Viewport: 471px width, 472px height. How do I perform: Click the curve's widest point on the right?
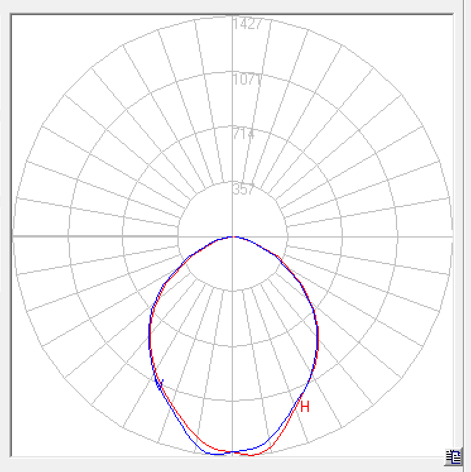coord(318,338)
